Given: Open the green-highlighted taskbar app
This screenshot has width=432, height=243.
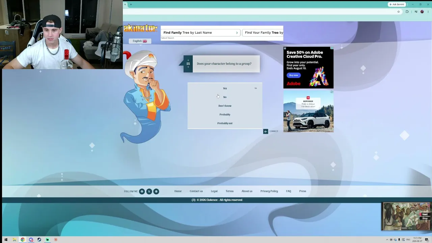Looking at the screenshot, I should pyautogui.click(x=48, y=240).
